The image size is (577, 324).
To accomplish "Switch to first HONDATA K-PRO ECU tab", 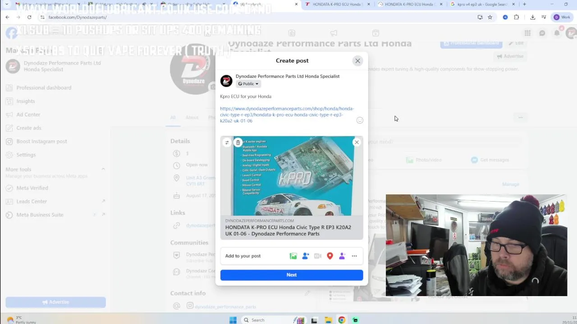I will pos(337,4).
